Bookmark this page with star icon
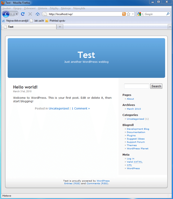This screenshot has height=199, width=173. [128, 14]
